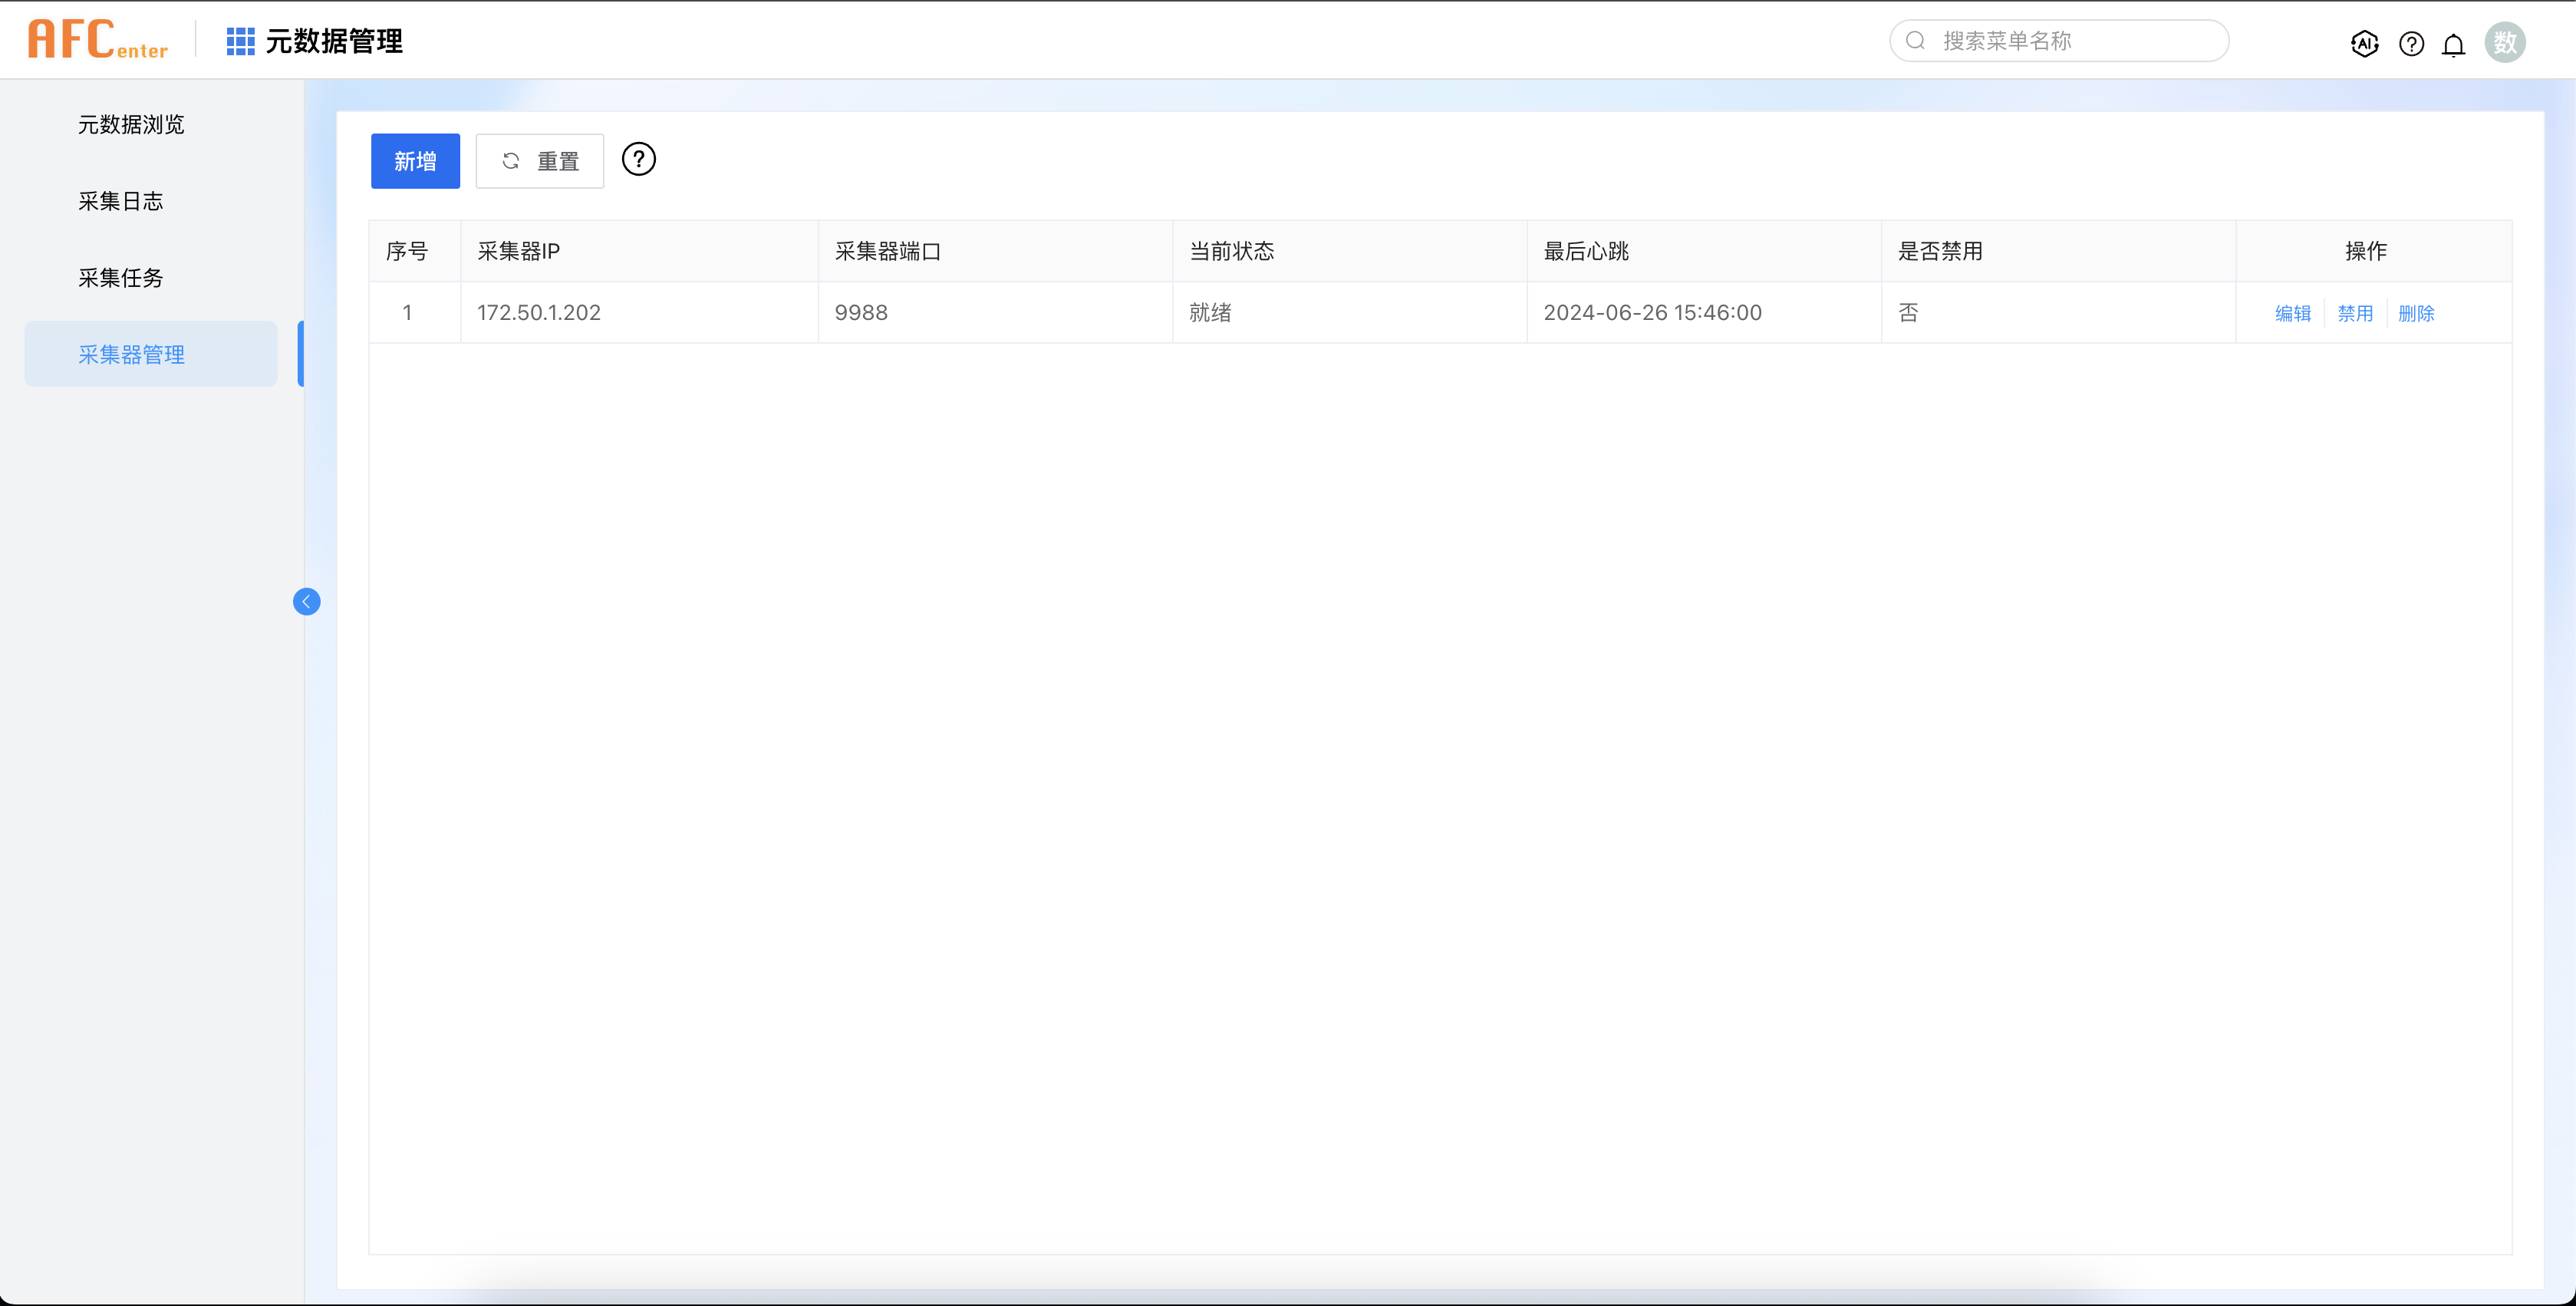Screen dimensions: 2576x1306
Task: Click 编辑 link for collector row
Action: pos(2292,313)
